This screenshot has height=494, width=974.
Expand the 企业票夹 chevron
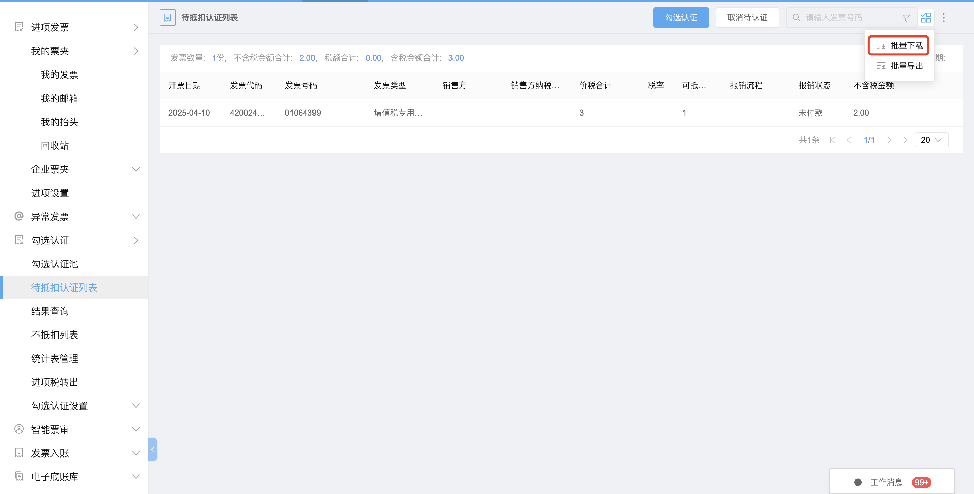point(136,169)
